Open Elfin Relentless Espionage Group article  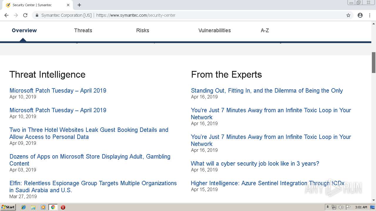[x=93, y=187]
